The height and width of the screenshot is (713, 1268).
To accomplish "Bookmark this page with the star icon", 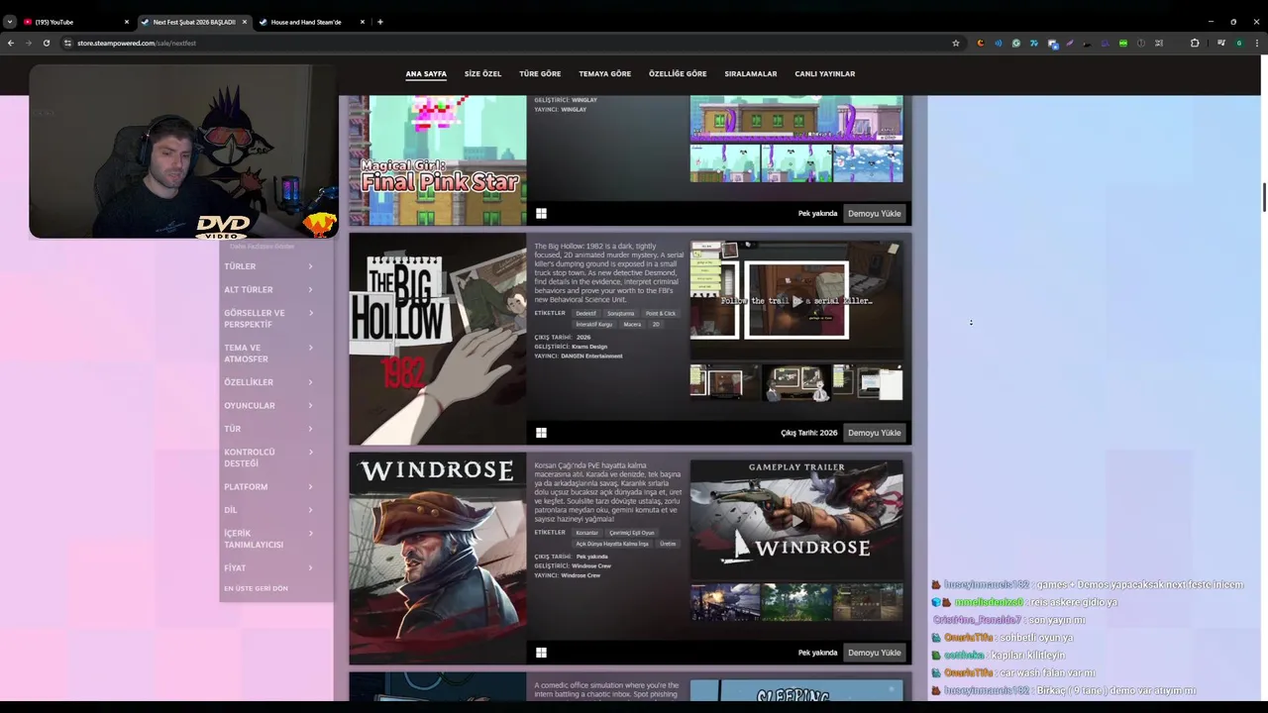I will pyautogui.click(x=955, y=43).
